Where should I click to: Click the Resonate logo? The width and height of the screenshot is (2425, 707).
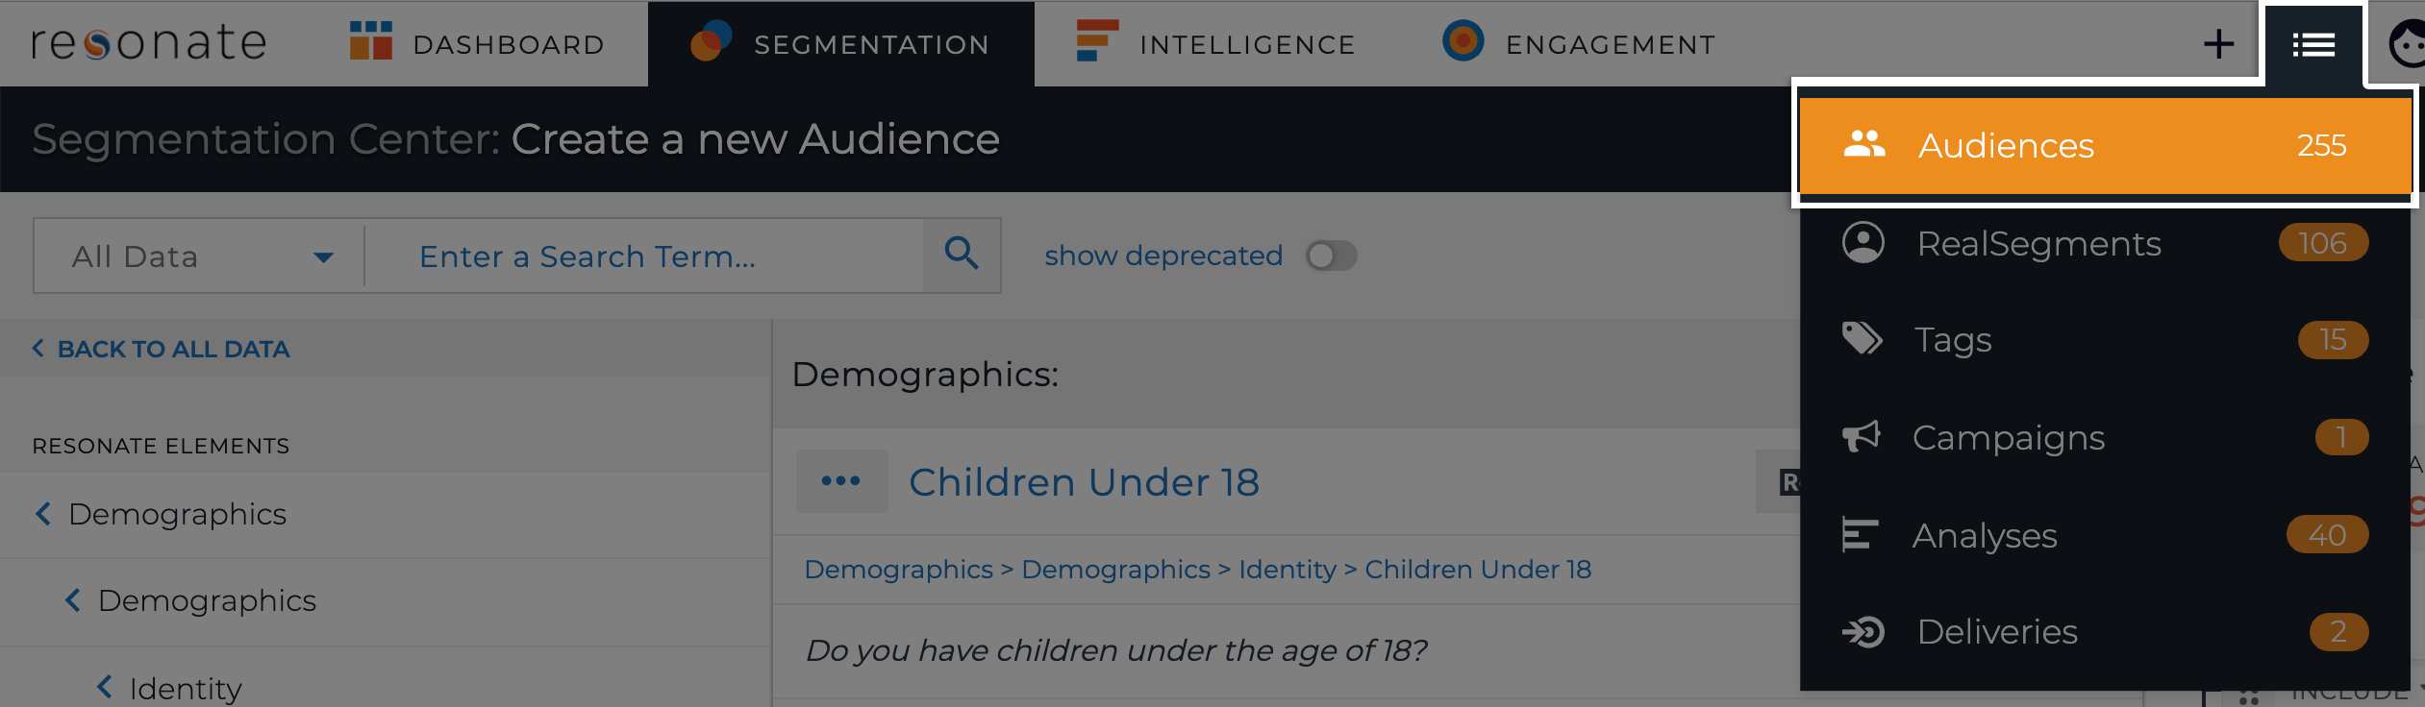point(149,43)
